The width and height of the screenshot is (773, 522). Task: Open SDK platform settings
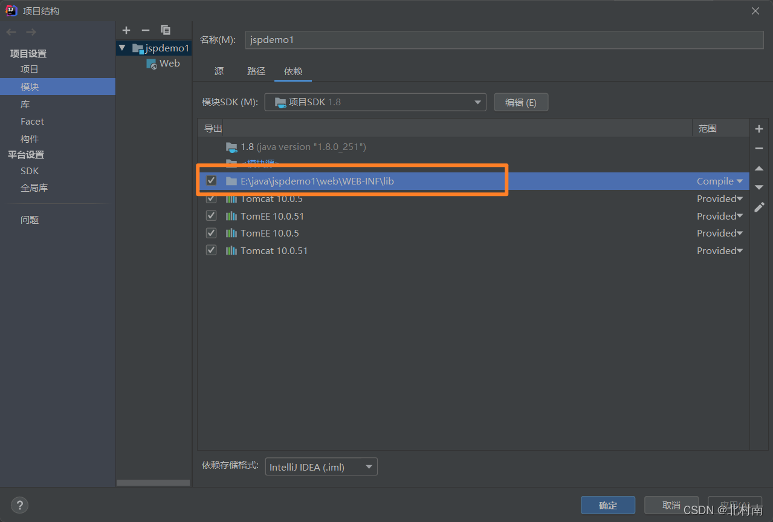(x=30, y=171)
